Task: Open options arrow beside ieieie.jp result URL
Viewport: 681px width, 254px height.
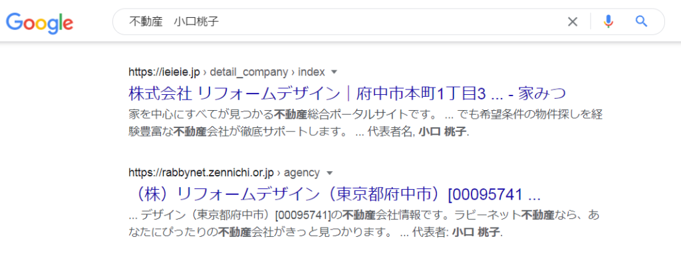Action: (334, 72)
